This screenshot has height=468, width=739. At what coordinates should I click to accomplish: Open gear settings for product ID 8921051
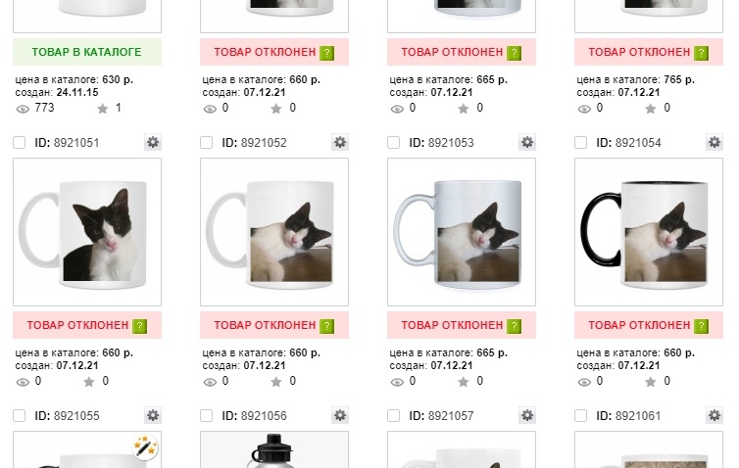(x=153, y=143)
